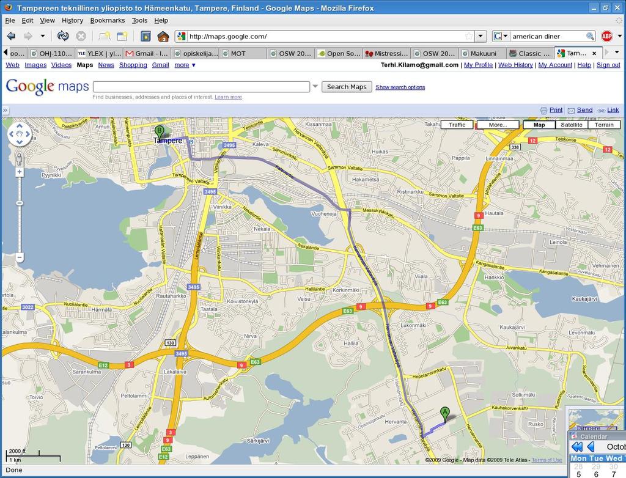Open the Edit menu

pos(28,20)
